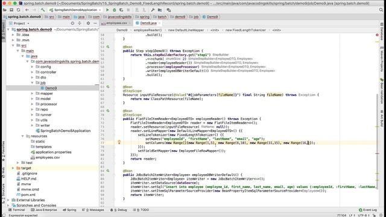Toggle tool window buttons via the status bar's left corner icon
The width and height of the screenshot is (386, 217).
tap(4, 215)
